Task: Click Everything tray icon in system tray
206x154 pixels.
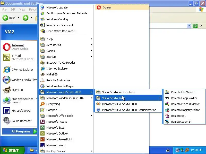Action: point(187,150)
